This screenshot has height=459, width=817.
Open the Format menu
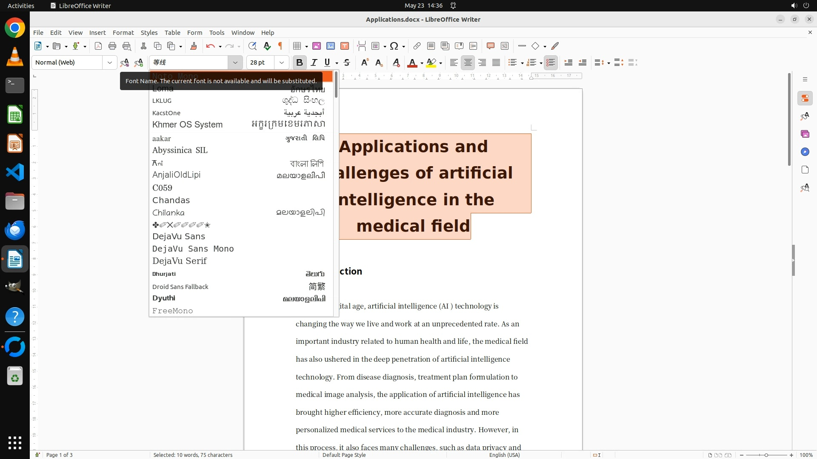[x=123, y=32]
